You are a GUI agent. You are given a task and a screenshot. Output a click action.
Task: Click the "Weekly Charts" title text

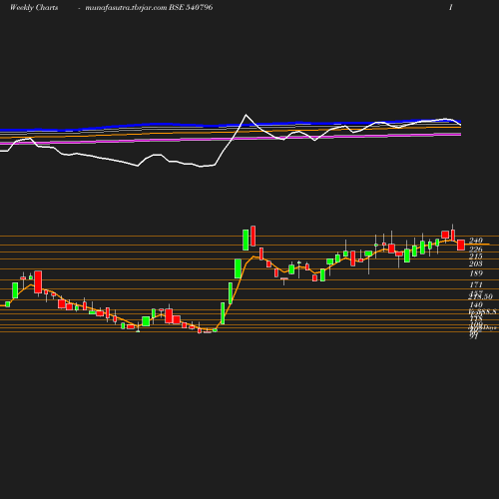pyautogui.click(x=34, y=7)
